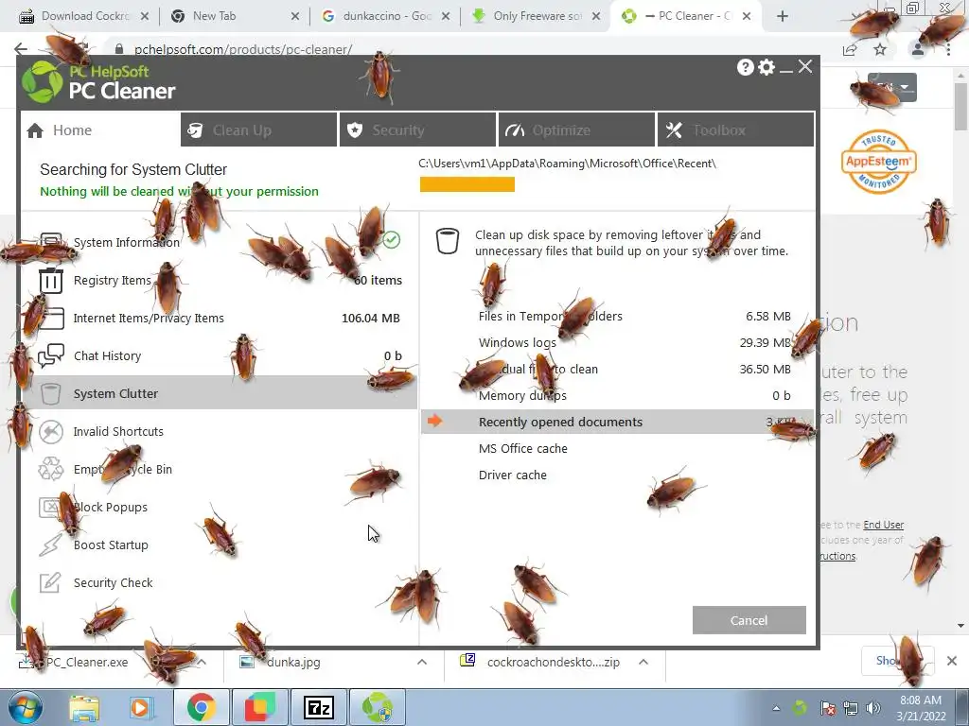The height and width of the screenshot is (726, 969).
Task: Switch to the Optimize tab
Action: pos(576,130)
